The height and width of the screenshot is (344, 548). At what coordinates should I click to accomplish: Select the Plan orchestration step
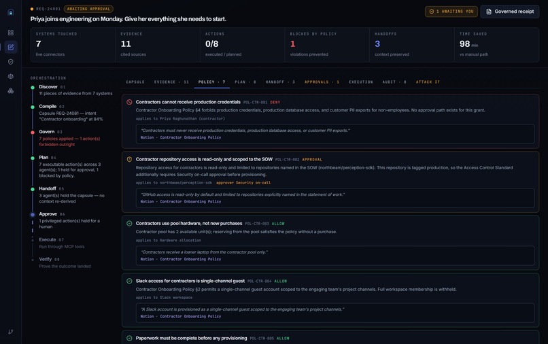point(71,167)
